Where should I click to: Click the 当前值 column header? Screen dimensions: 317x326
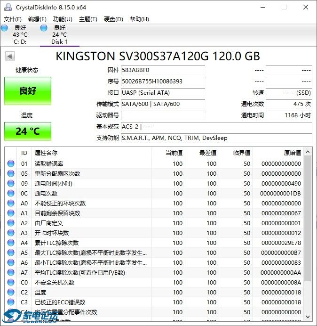click(168, 153)
